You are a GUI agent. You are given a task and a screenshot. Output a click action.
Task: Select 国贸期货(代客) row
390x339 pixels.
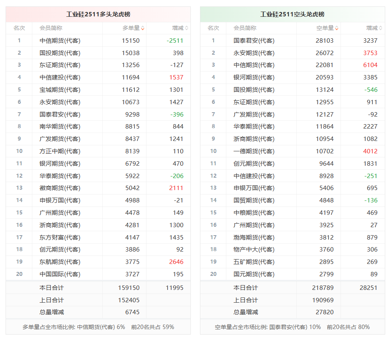[x=293, y=200]
